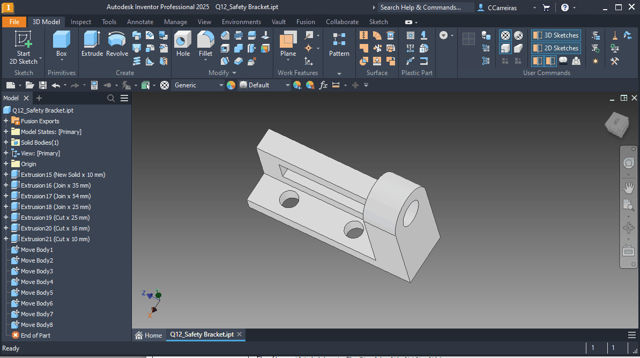
Task: Select the Revolve tool
Action: [x=116, y=42]
